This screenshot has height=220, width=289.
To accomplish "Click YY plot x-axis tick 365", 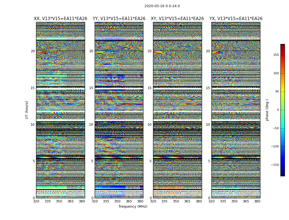I will [129, 201].
